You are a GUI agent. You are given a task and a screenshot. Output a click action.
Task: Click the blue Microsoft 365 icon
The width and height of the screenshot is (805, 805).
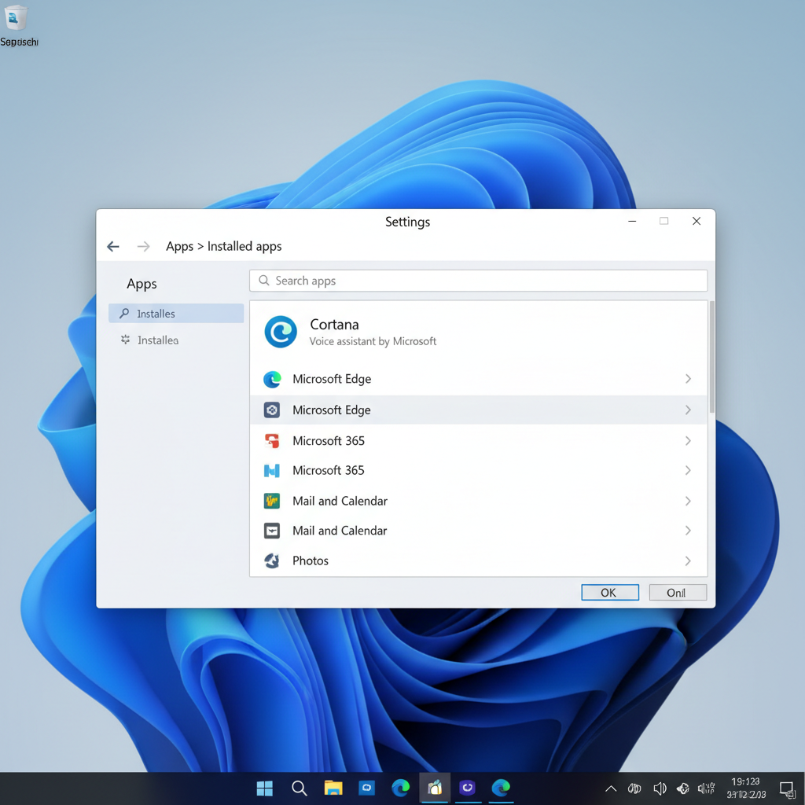coord(271,470)
